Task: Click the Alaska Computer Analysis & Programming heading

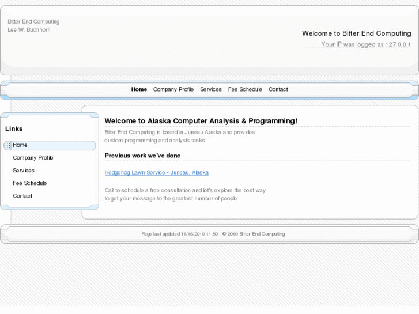Action: [201, 121]
